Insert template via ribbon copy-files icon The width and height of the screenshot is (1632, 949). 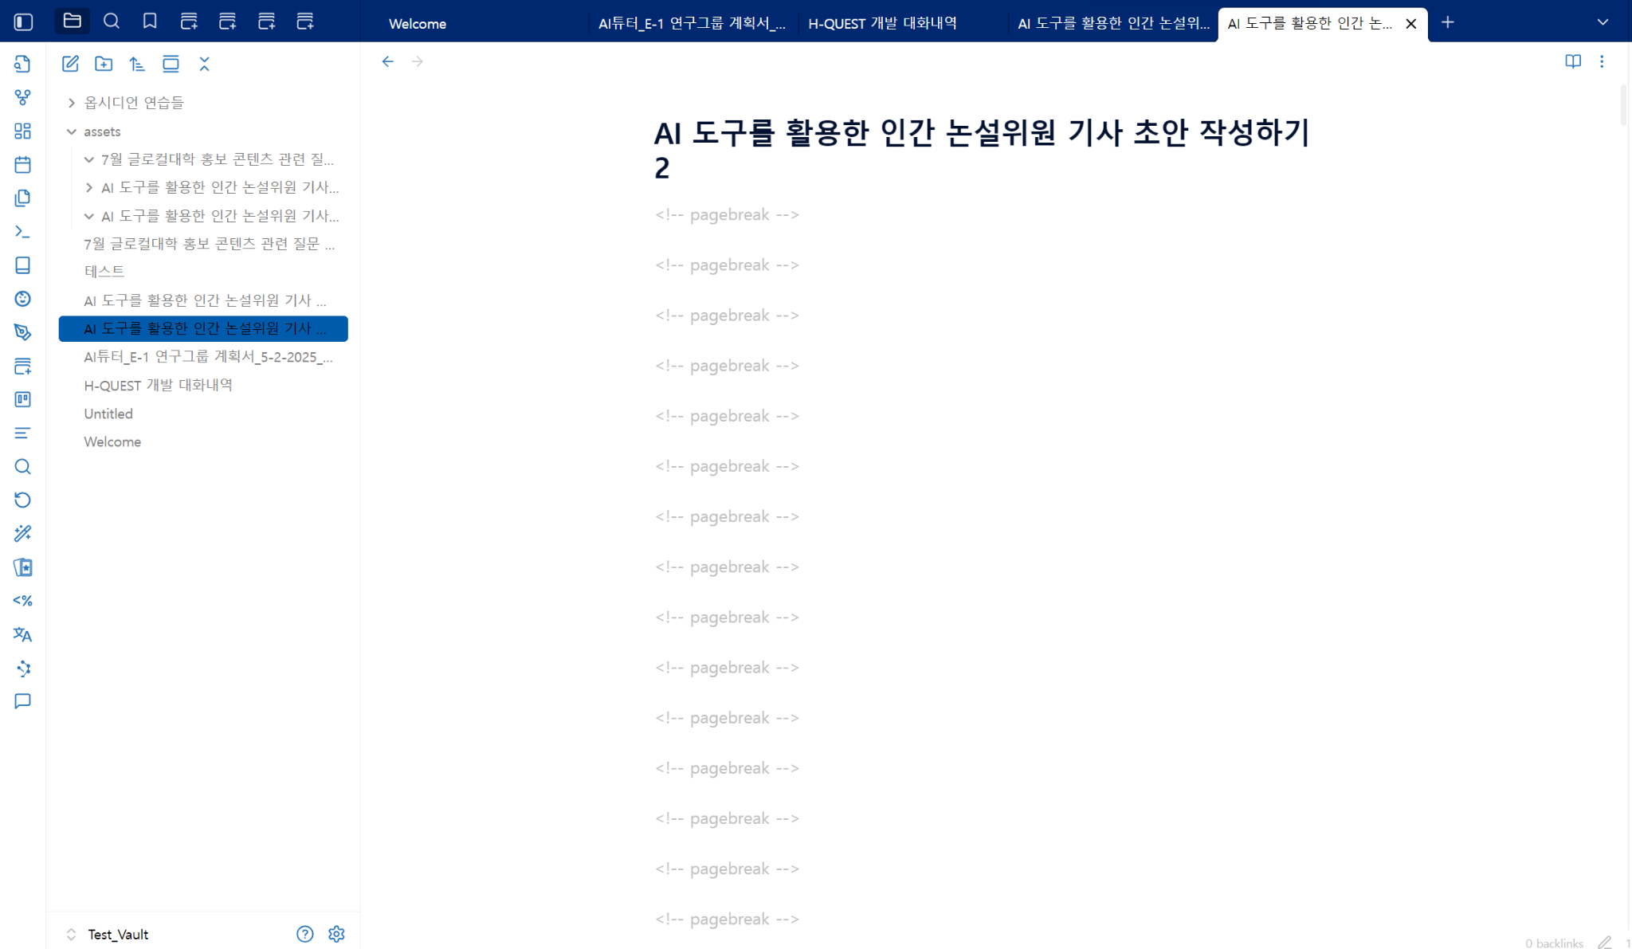click(x=22, y=198)
